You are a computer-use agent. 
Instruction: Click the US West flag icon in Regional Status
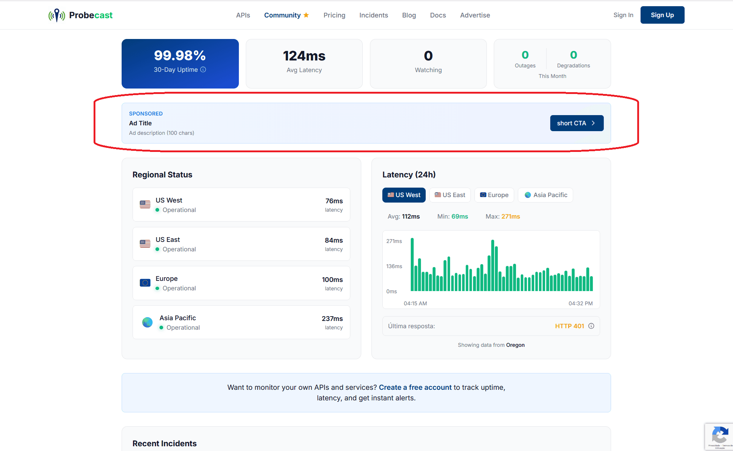(x=145, y=204)
